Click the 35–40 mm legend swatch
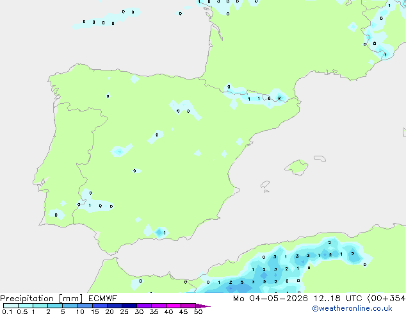 (x=159, y=306)
